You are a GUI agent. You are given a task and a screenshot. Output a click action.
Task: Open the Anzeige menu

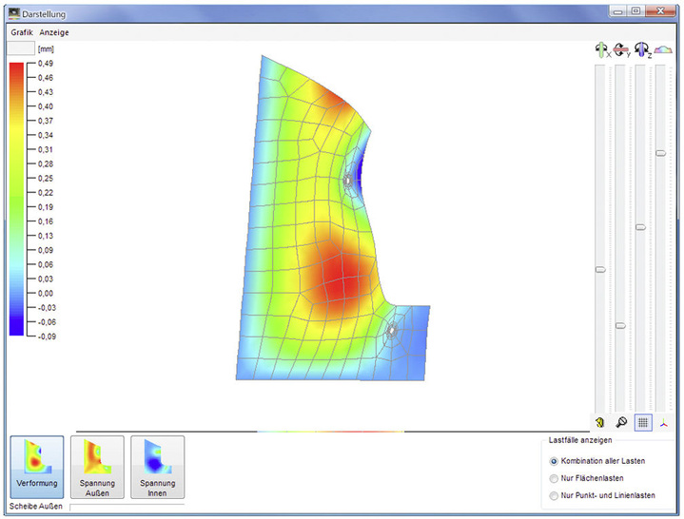[x=54, y=32]
